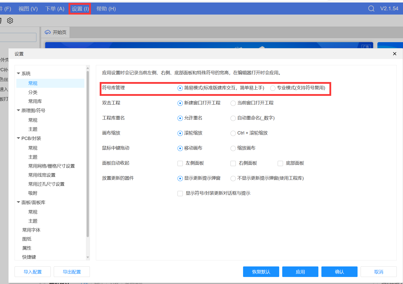Viewport: 403px width, 284px height.
Task: Open the 设置 (I) menu
Action: tap(80, 9)
